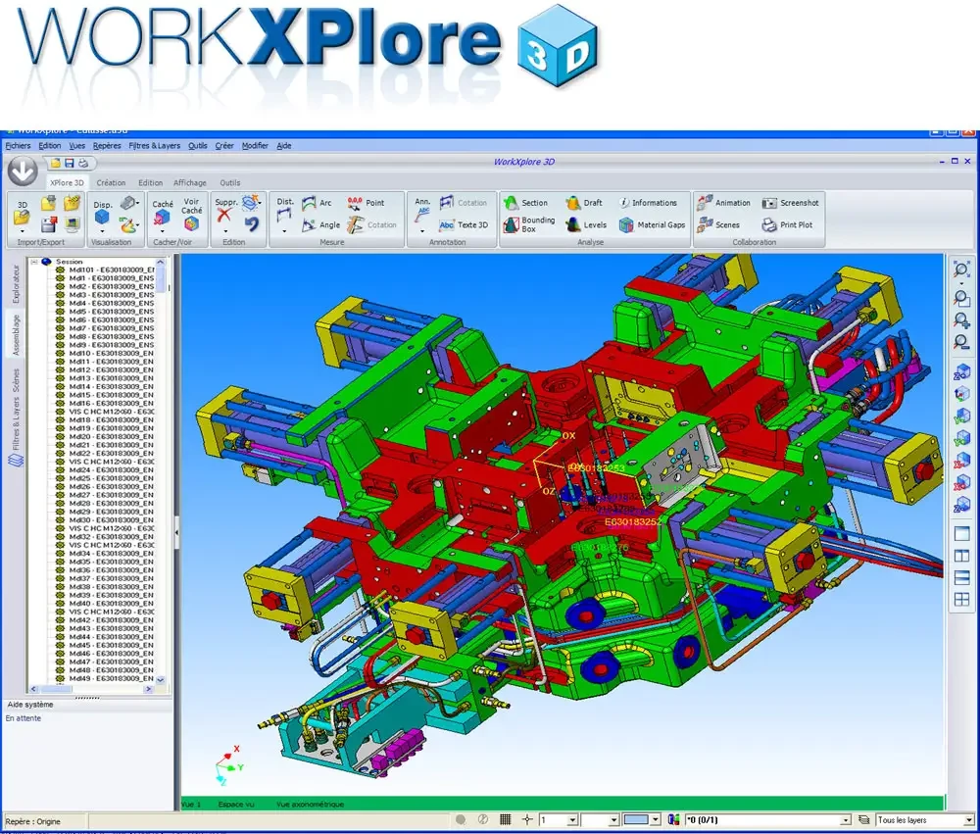This screenshot has height=834, width=980.
Task: Click the Disp. blue cube icon
Action: point(102,217)
